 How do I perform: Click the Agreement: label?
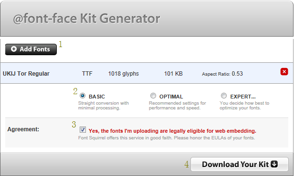point(23,129)
